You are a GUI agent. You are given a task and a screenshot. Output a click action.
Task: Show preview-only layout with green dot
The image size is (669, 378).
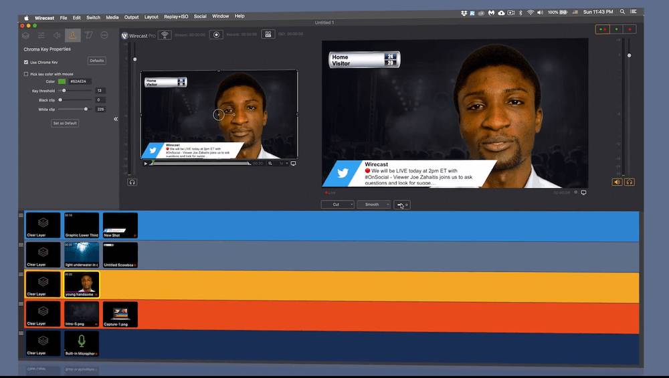pyautogui.click(x=616, y=29)
